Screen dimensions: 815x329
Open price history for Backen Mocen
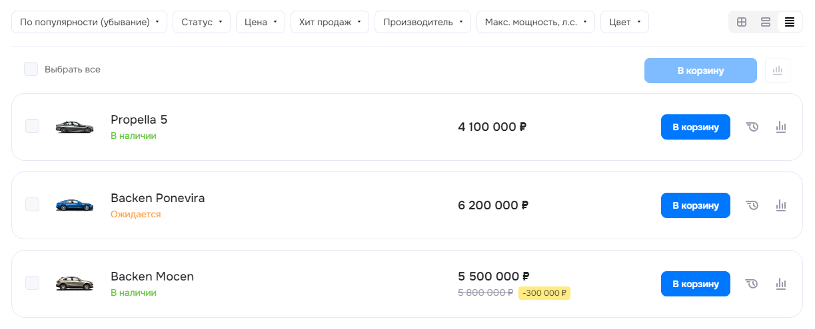pyautogui.click(x=752, y=284)
